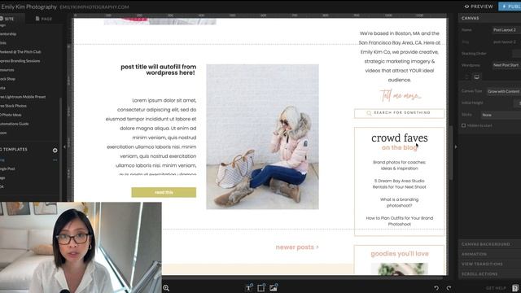Click the canvas vertical scrollbar

click(x=451, y=153)
